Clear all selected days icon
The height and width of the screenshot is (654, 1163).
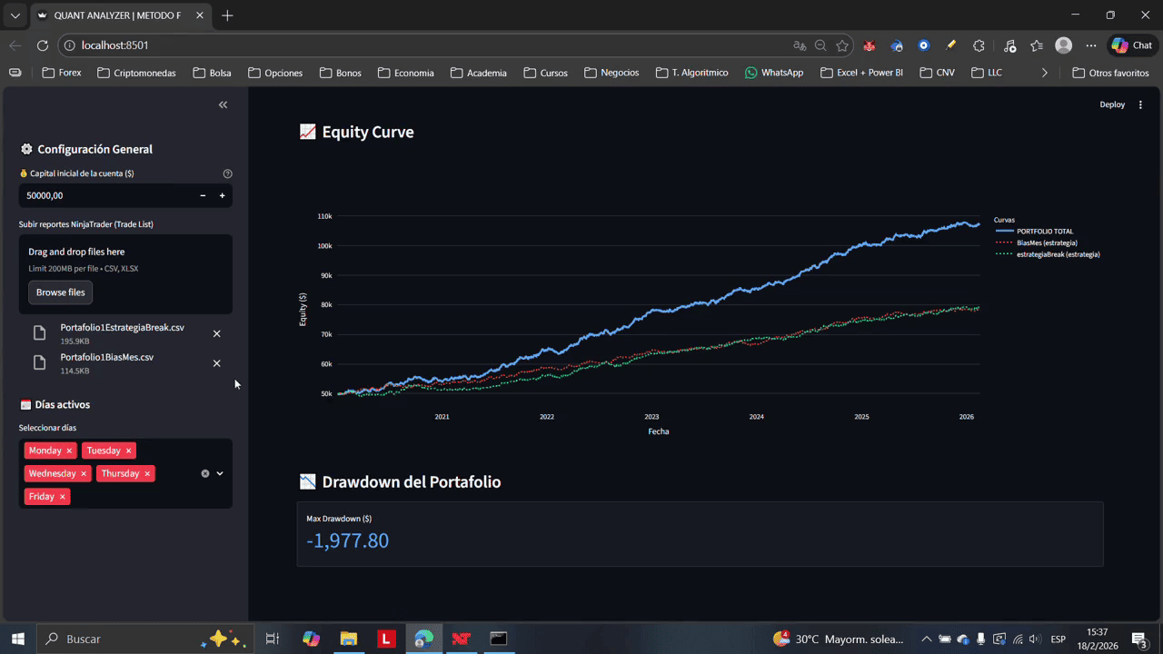(x=205, y=473)
